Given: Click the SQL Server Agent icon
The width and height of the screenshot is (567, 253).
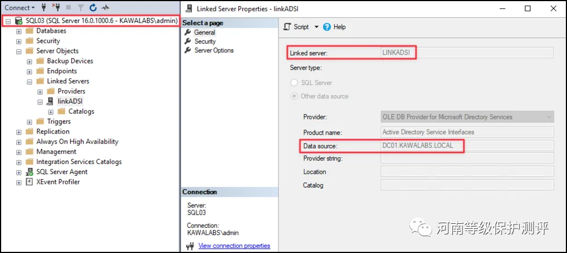Looking at the screenshot, I should [29, 172].
